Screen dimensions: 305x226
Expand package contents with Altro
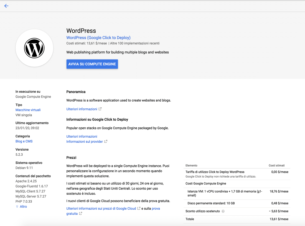point(23,207)
